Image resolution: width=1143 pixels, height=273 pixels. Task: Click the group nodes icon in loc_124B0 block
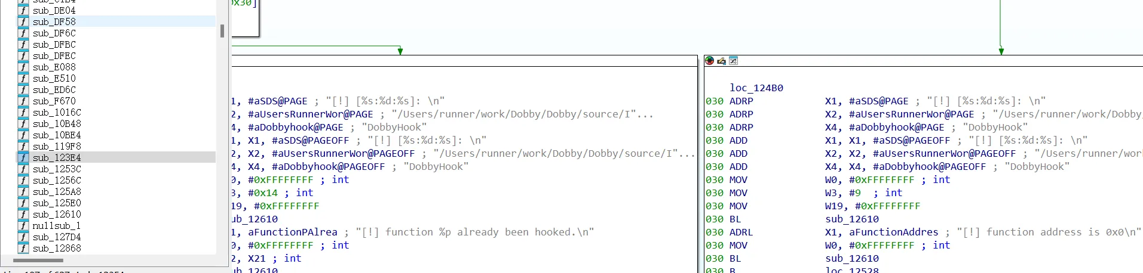pyautogui.click(x=733, y=61)
